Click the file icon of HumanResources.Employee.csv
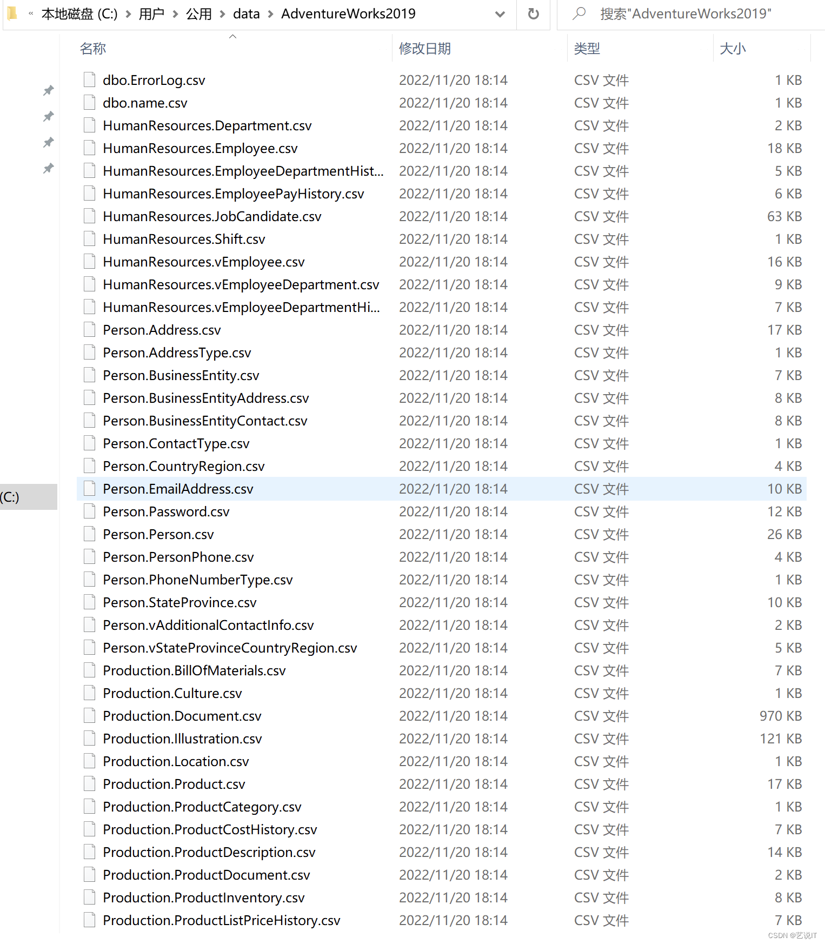Image resolution: width=825 pixels, height=944 pixels. click(90, 148)
